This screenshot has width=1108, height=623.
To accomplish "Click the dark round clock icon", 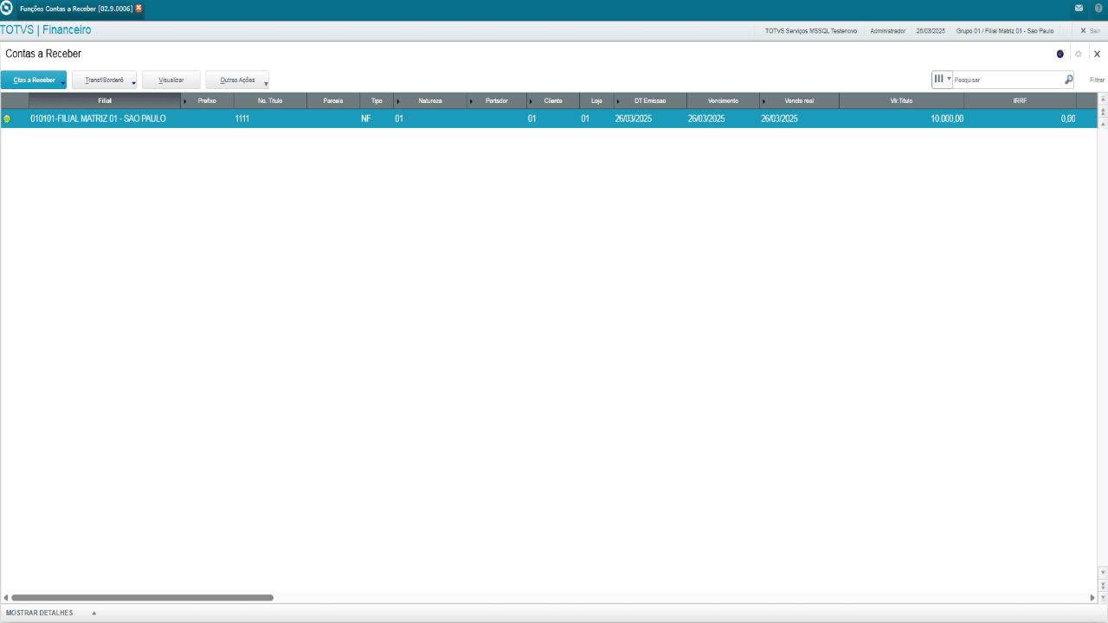I will point(1060,54).
